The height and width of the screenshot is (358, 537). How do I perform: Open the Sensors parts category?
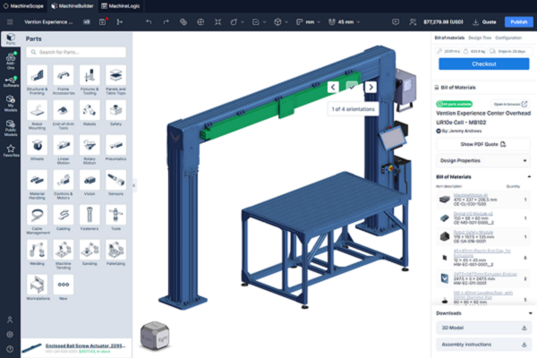pyautogui.click(x=115, y=182)
